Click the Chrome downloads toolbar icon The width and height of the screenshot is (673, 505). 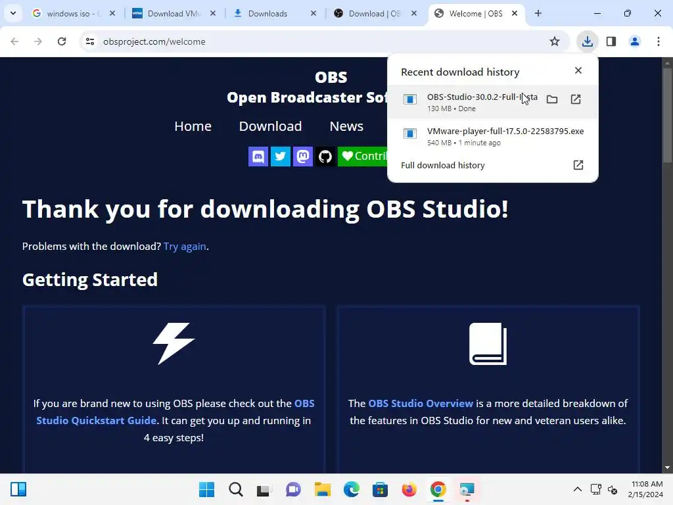pyautogui.click(x=587, y=41)
